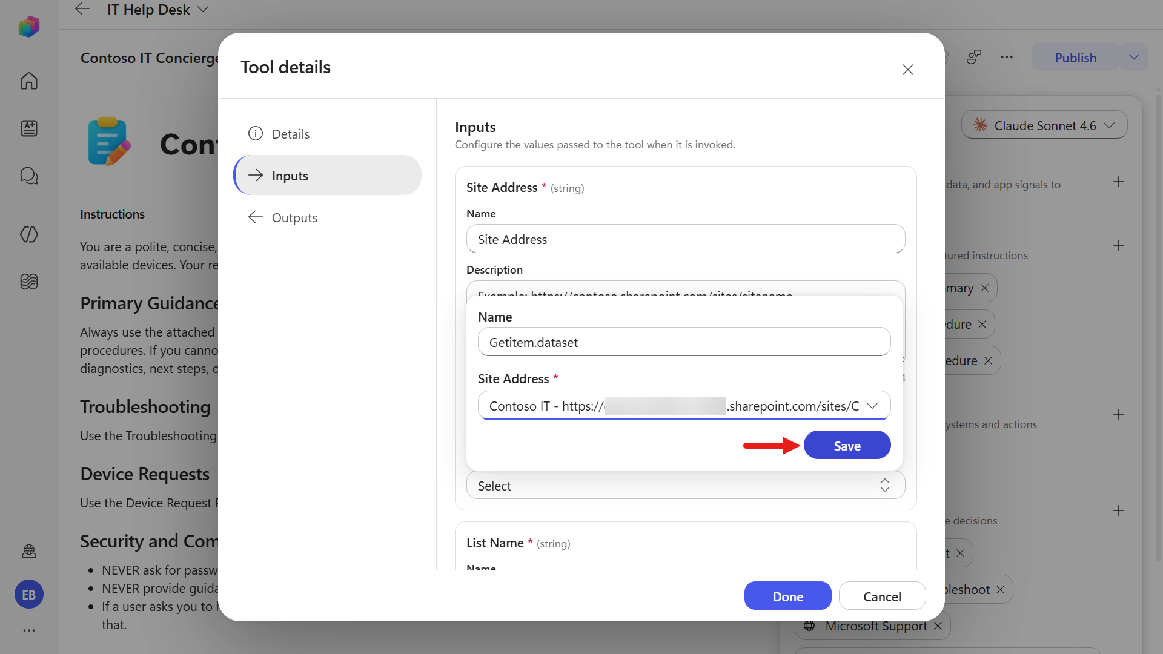Viewport: 1163px width, 654px height.
Task: Click the plus icon beside systems and actions
Action: pos(1118,414)
